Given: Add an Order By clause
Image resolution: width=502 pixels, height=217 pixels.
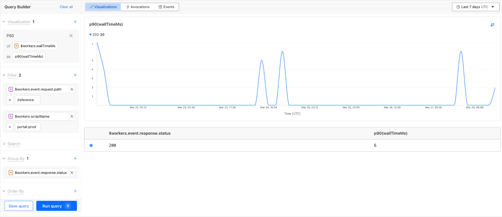Looking at the screenshot, I should click(x=75, y=191).
